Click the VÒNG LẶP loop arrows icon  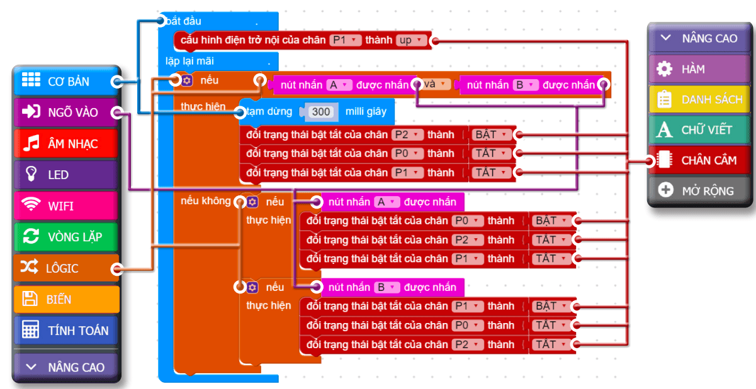click(x=31, y=237)
